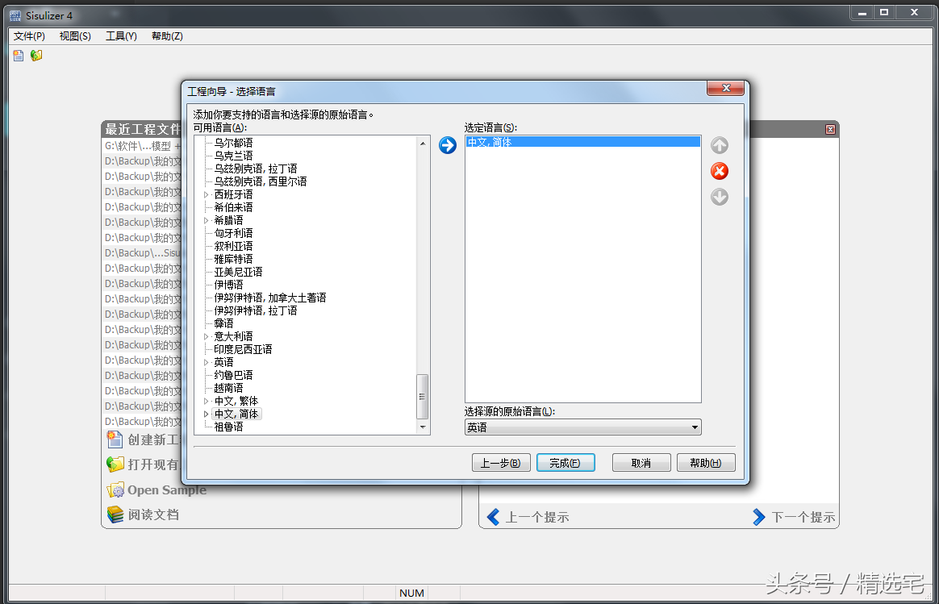Select 印度尼西亚语 in available languages
This screenshot has height=604, width=939.
pyautogui.click(x=243, y=349)
